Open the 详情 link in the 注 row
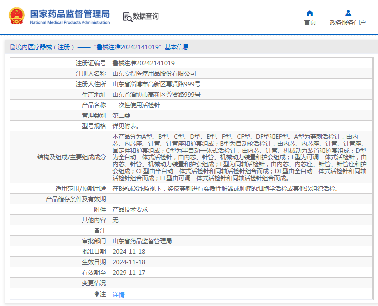The width and height of the screenshot is (378, 306). click(118, 295)
